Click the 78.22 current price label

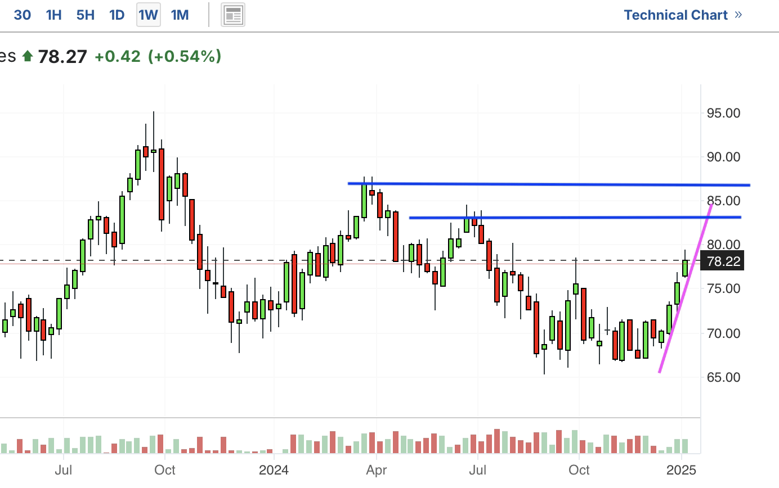722,261
